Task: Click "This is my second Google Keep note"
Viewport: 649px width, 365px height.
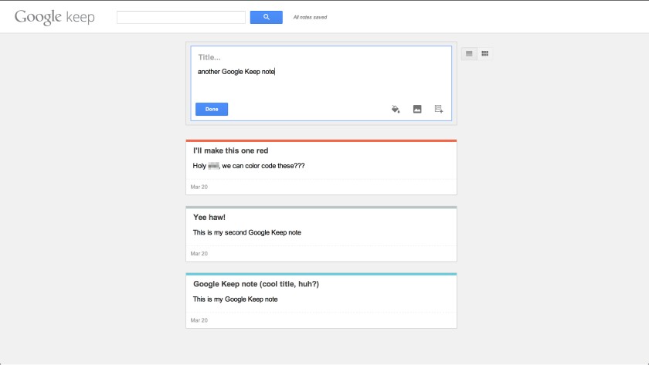Action: (x=246, y=233)
